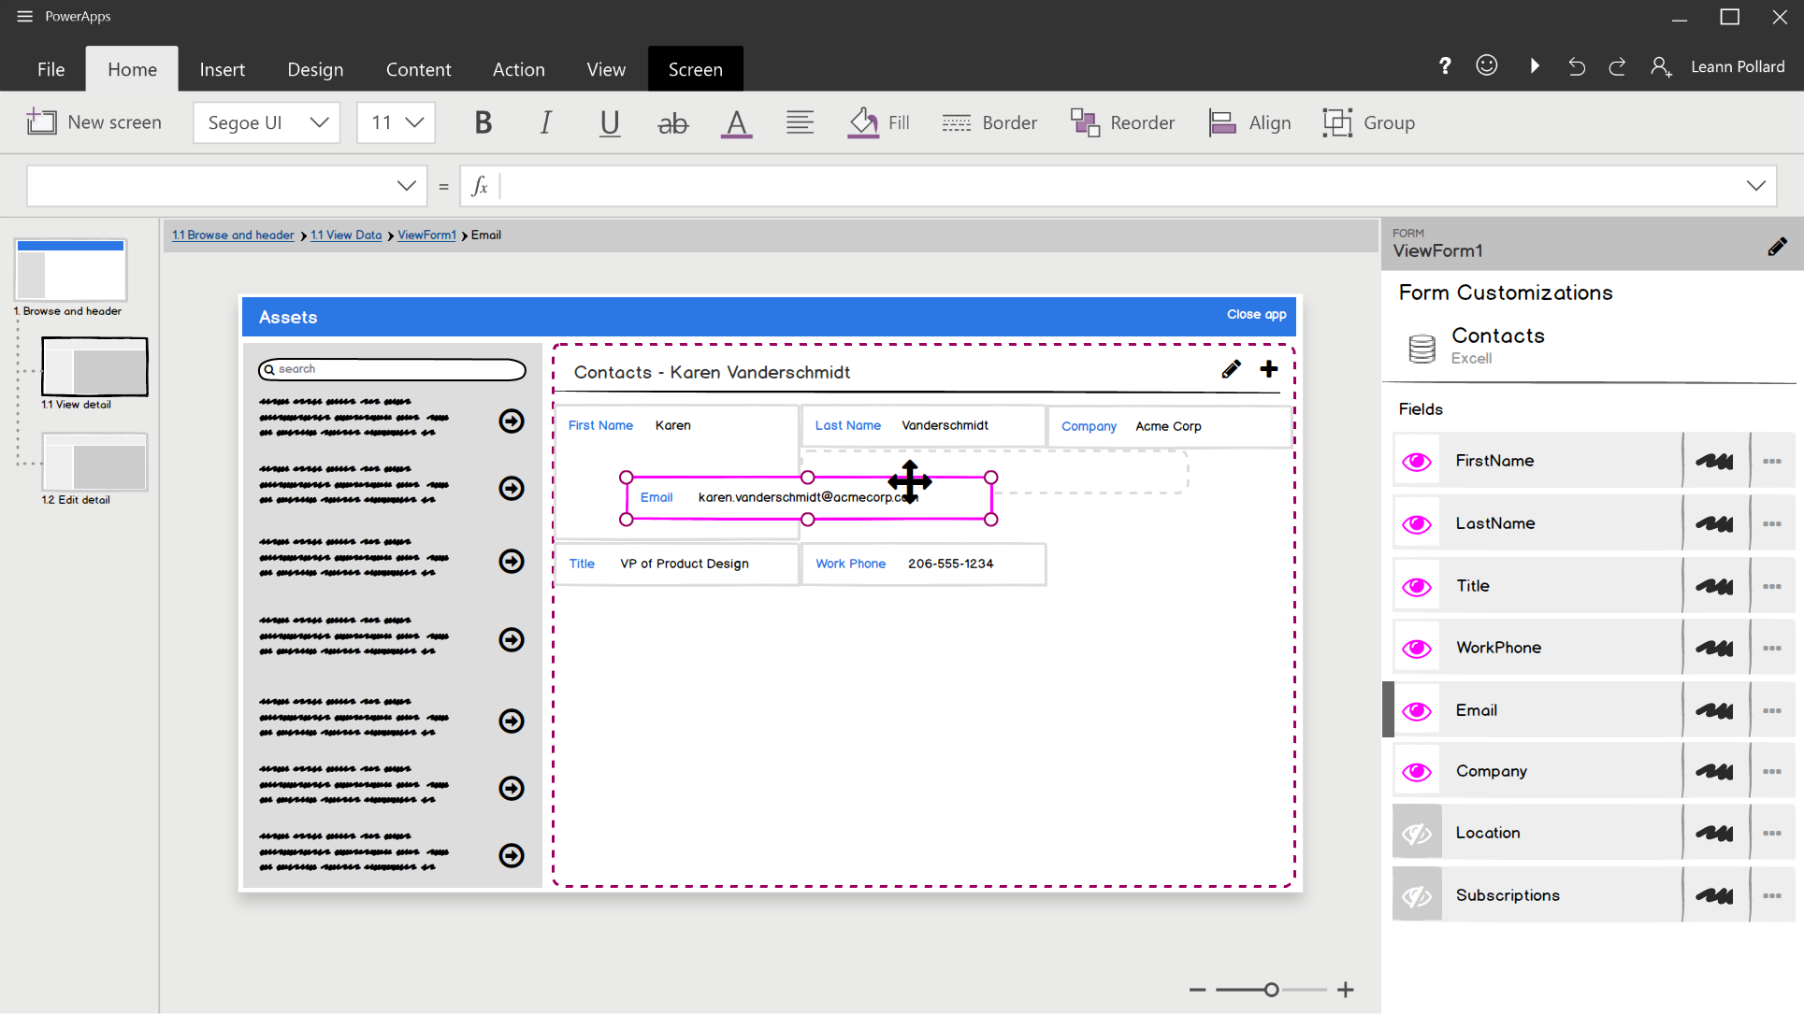
Task: Open more options for FirstName field
Action: (1771, 461)
